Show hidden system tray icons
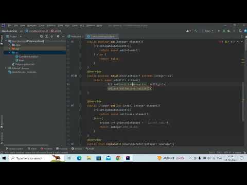Image resolution: width=247 pixels, height=185 pixels. pos(190,158)
